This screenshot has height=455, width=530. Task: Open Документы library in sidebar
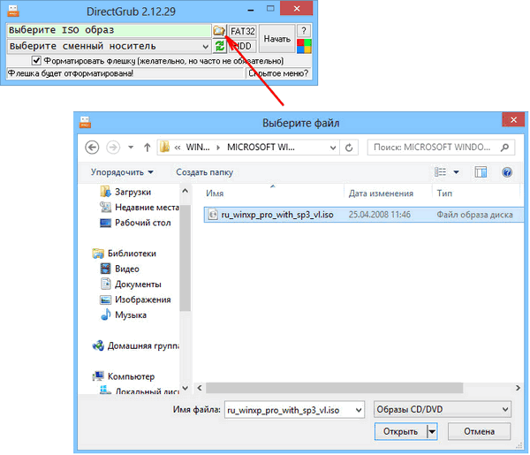point(138,284)
